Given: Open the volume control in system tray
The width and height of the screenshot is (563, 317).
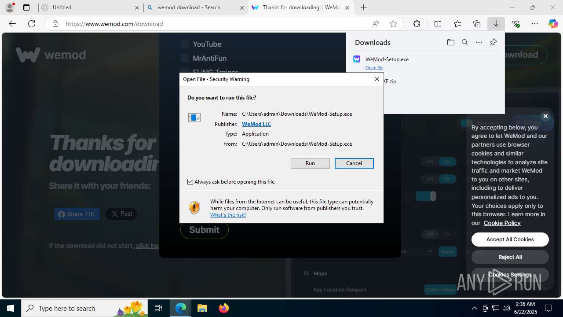Looking at the screenshot, I should [506, 308].
